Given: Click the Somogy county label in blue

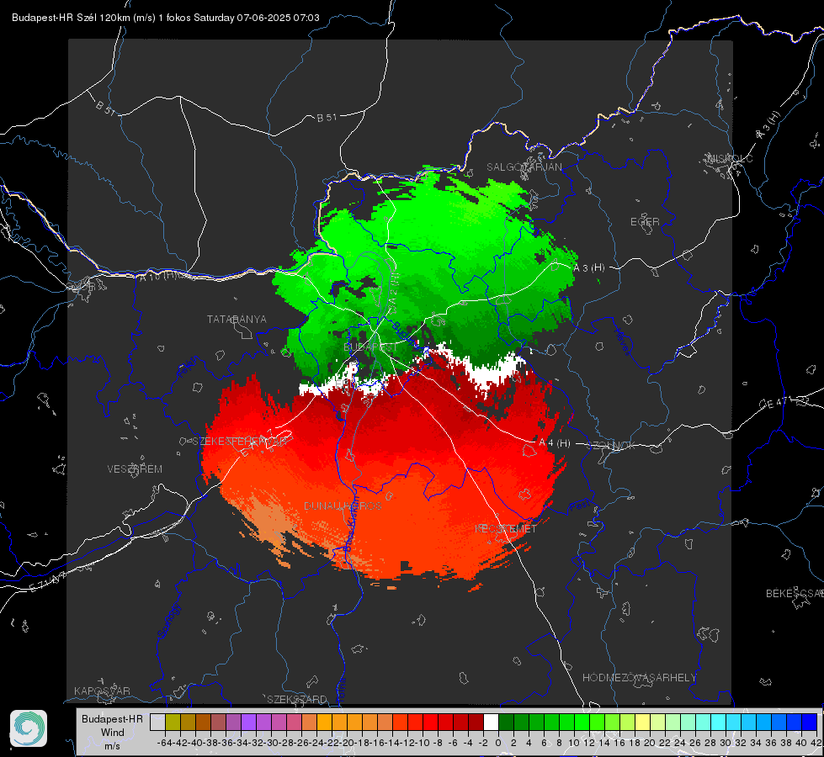Looking at the screenshot, I should (168, 620).
